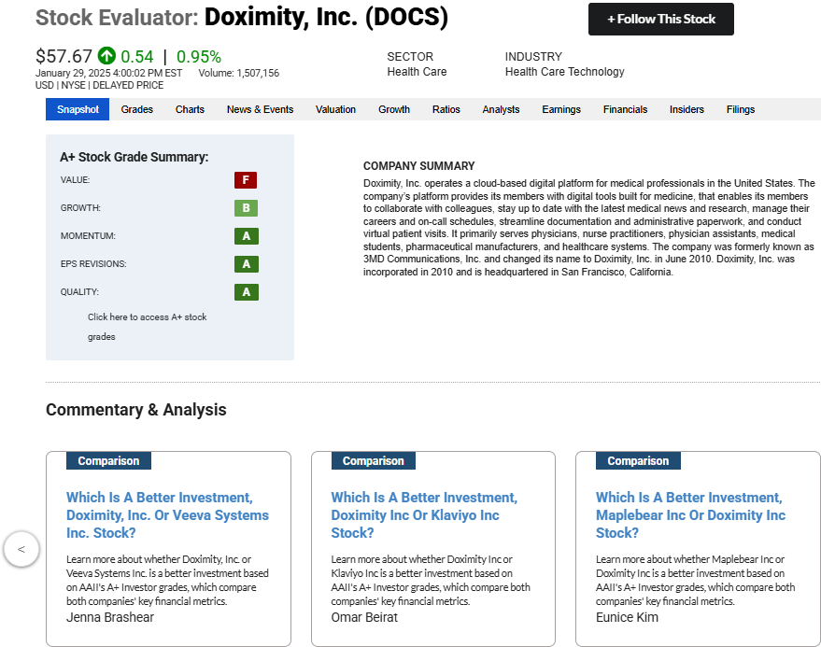Select the Valuation tab

point(335,109)
